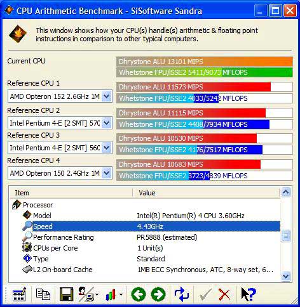The image size is (300, 307).
Task: Click the green forward arrow icon
Action: (158, 294)
